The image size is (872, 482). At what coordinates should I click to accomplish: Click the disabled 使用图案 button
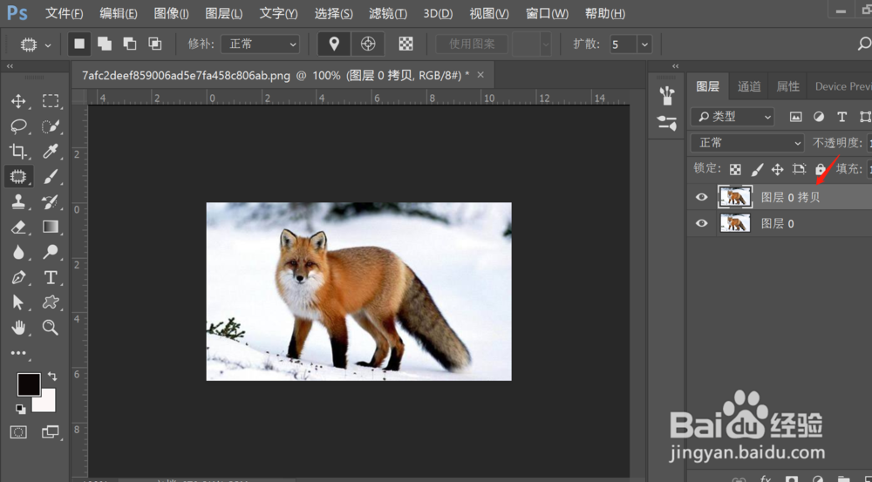[472, 44]
